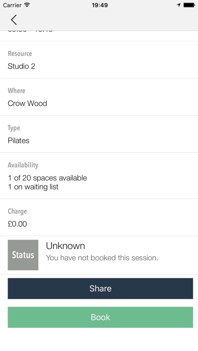198x351 pixels.
Task: Tap 'You have not booked this session' message
Action: point(102,258)
